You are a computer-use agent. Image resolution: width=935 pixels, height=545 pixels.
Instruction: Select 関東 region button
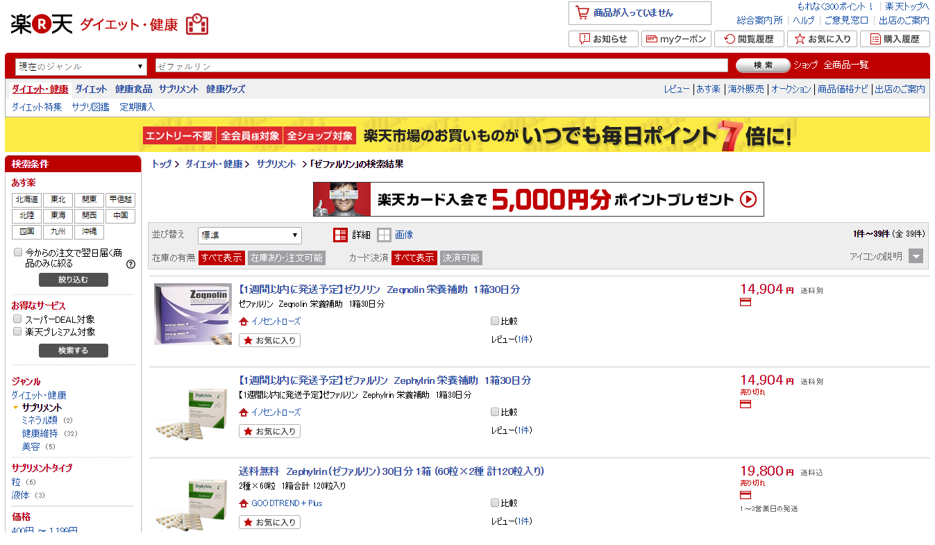(x=89, y=200)
